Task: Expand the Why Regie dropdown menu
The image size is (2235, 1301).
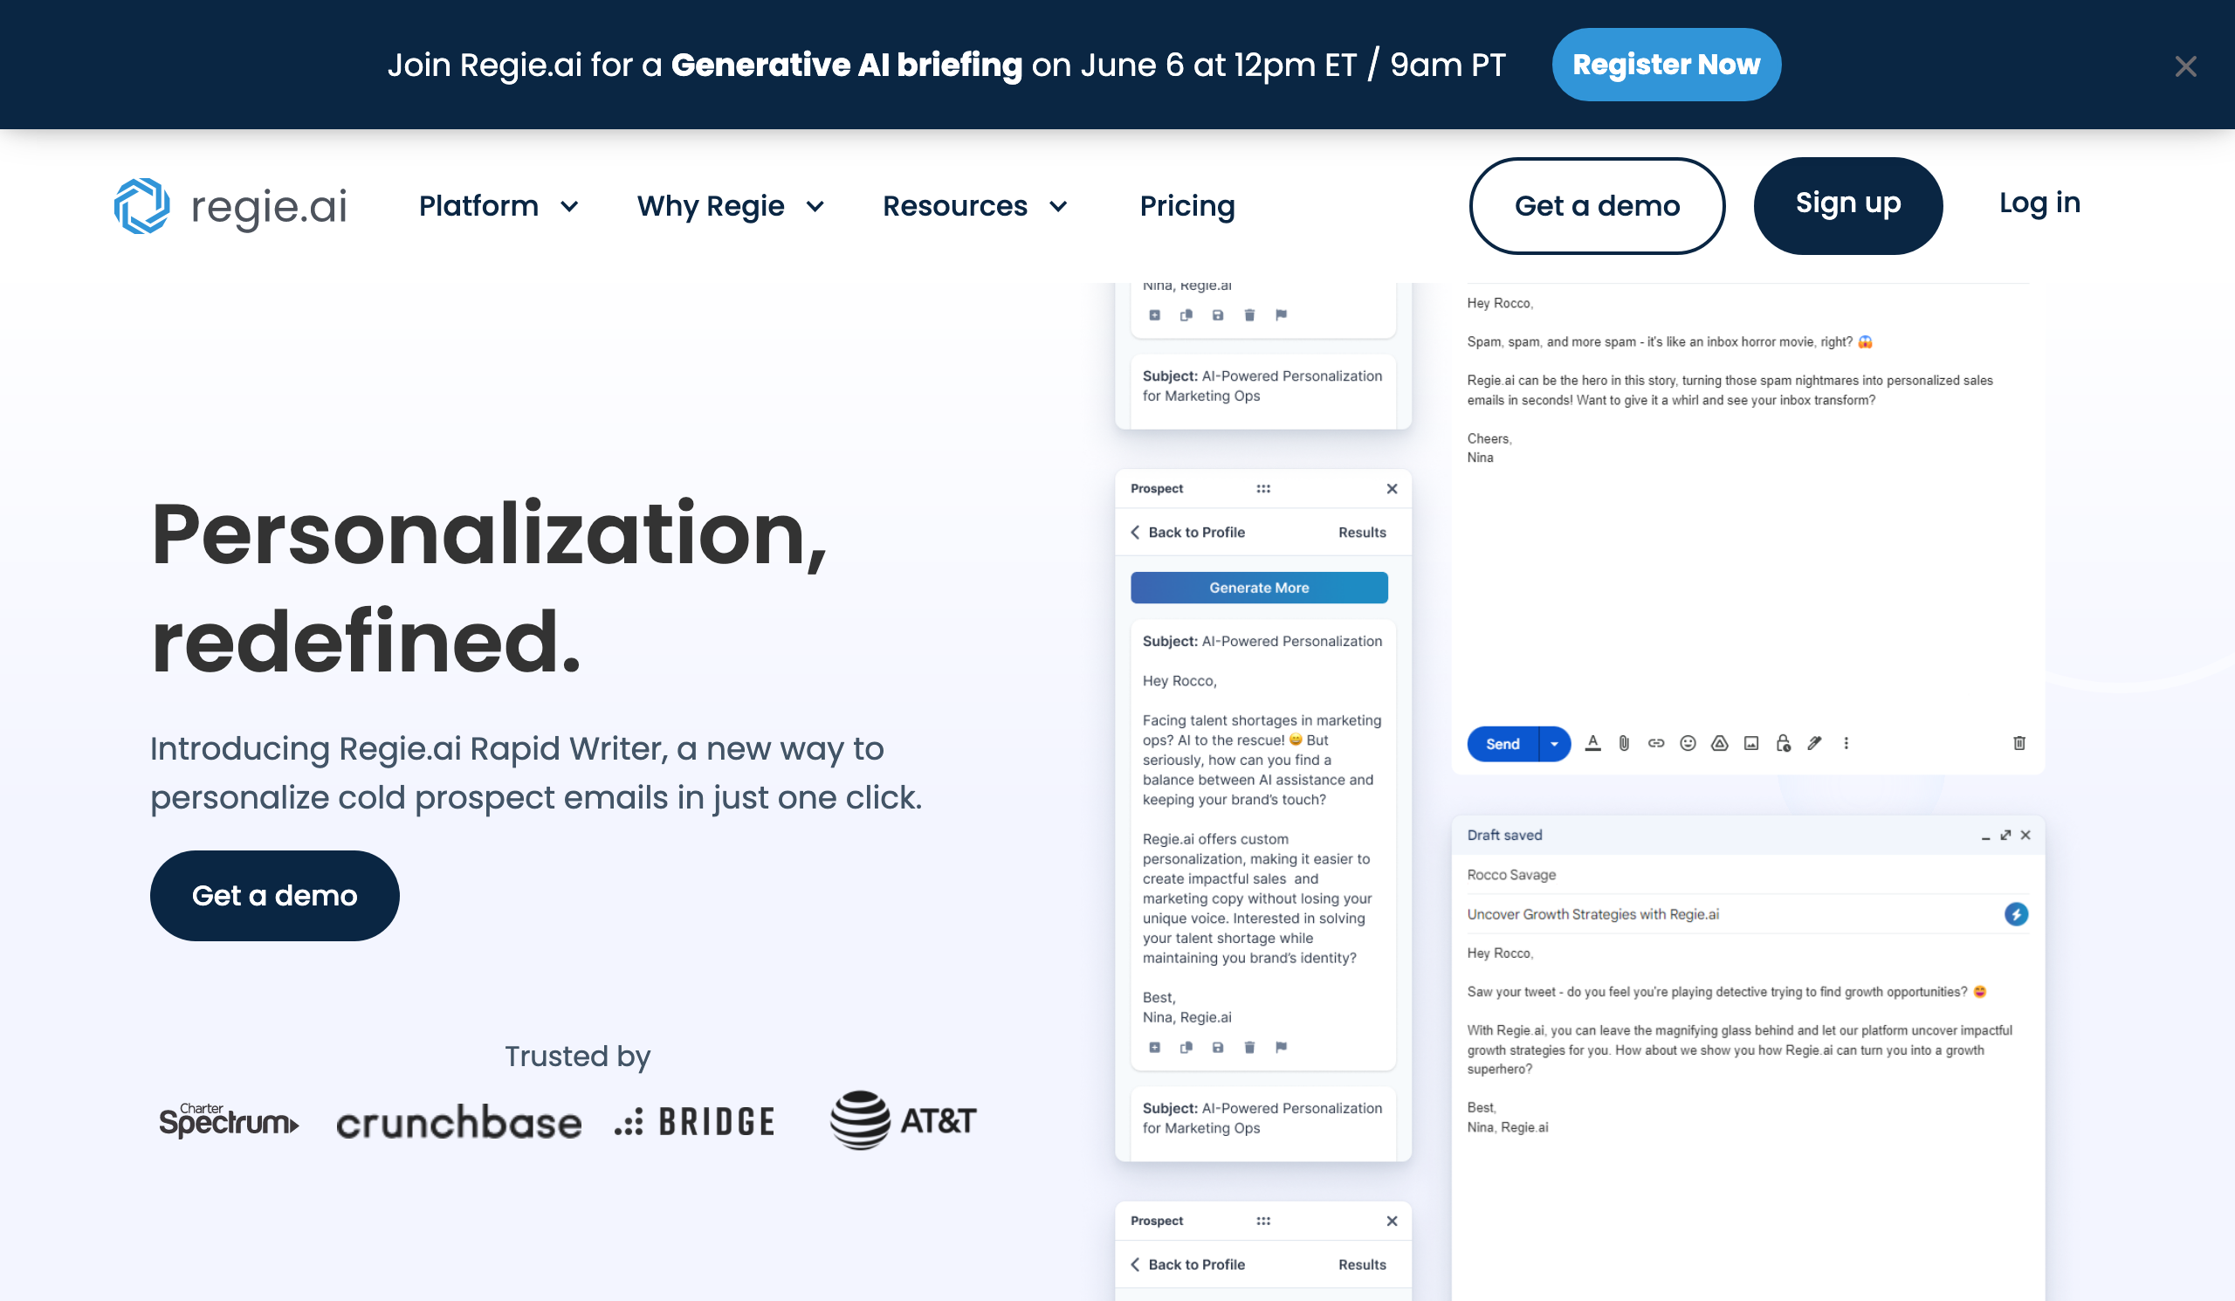Action: coord(731,206)
